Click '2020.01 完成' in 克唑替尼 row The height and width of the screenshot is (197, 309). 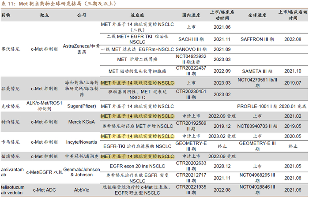point(293,107)
